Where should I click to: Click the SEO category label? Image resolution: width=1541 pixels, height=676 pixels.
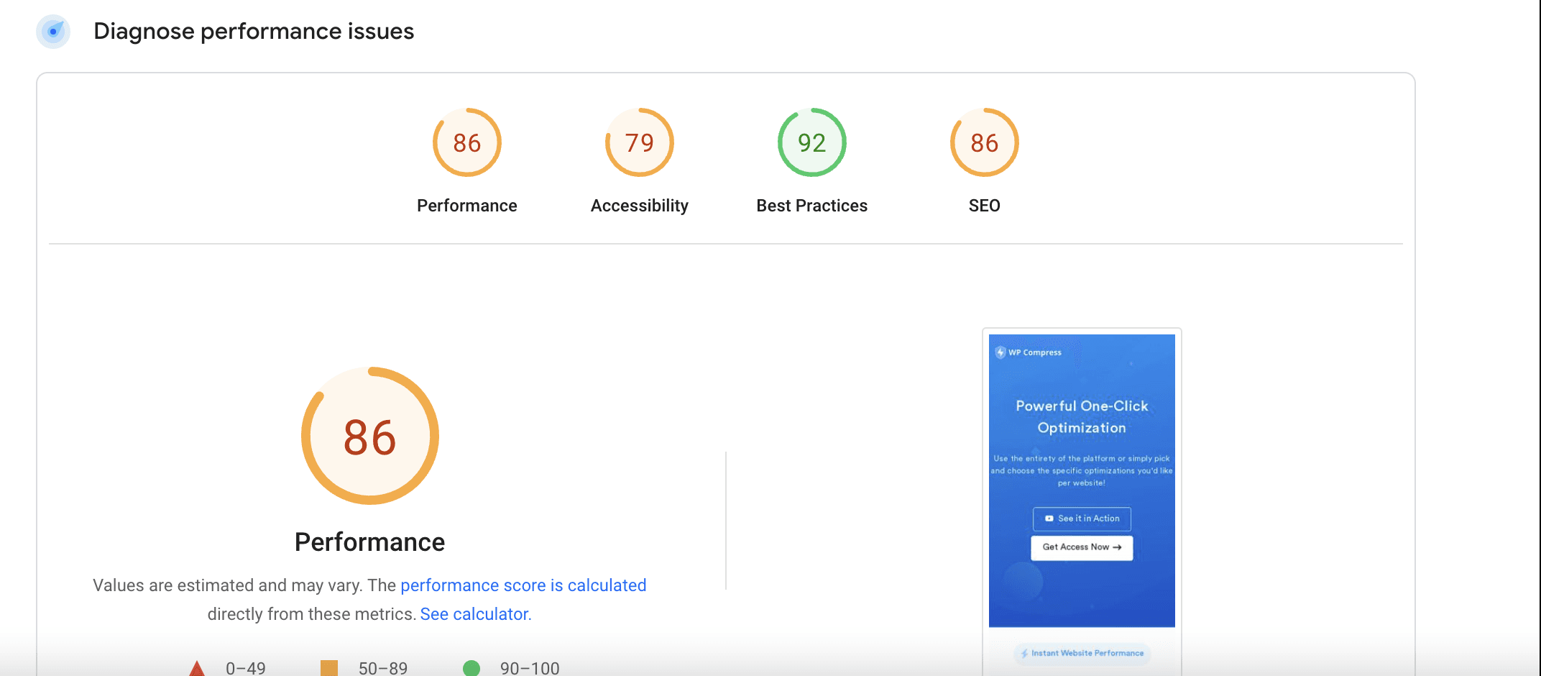click(x=985, y=206)
